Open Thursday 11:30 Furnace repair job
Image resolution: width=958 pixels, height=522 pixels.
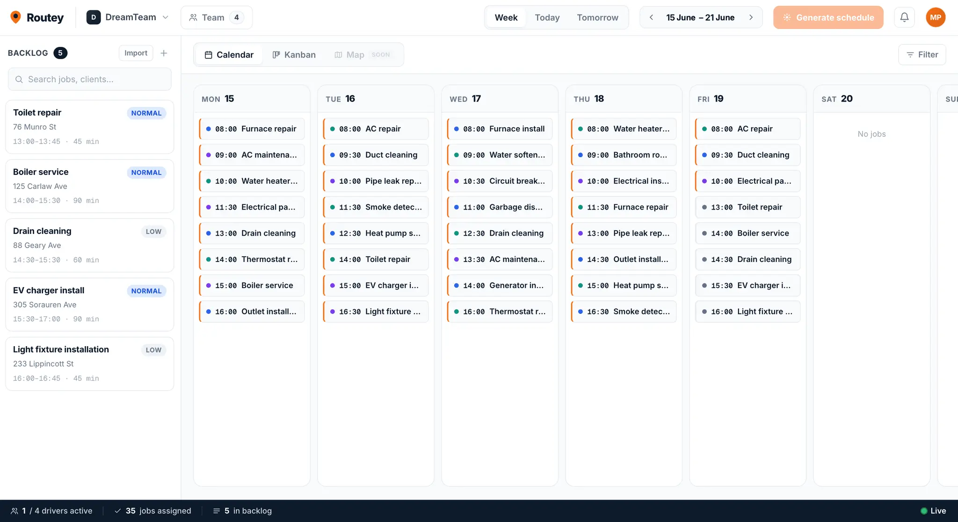click(624, 207)
